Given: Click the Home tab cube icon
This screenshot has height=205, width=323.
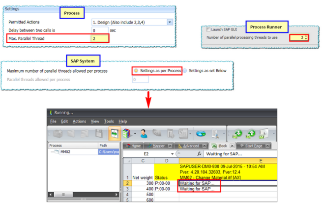Looking at the screenshot, I should click(x=128, y=146).
